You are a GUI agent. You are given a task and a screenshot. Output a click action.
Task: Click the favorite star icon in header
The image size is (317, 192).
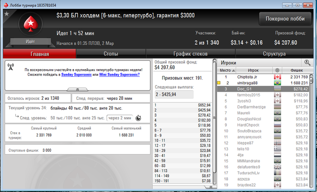click(x=7, y=14)
